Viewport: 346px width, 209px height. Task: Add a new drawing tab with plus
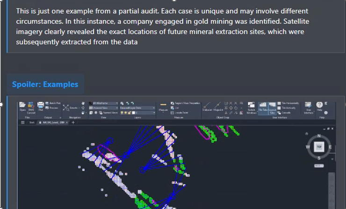(x=73, y=123)
